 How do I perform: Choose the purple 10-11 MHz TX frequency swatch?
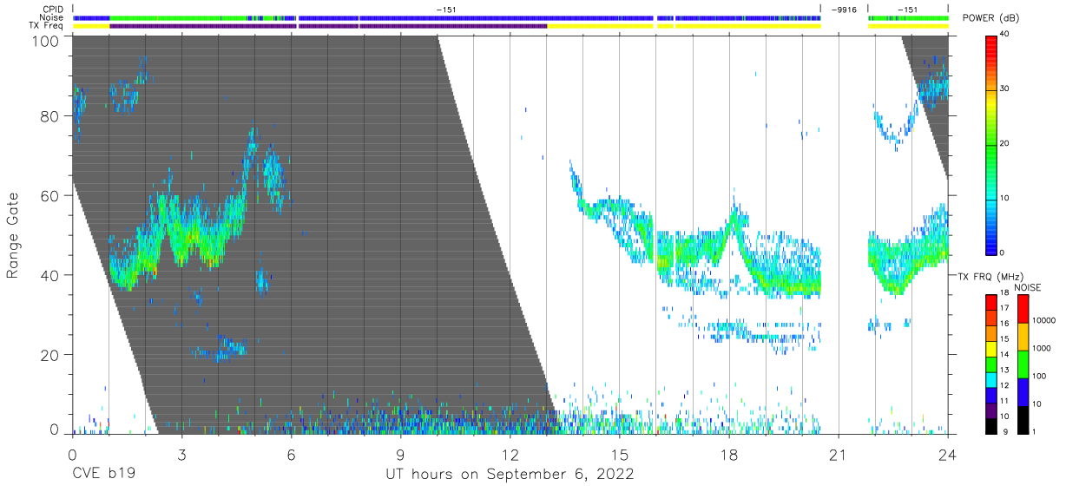click(992, 410)
